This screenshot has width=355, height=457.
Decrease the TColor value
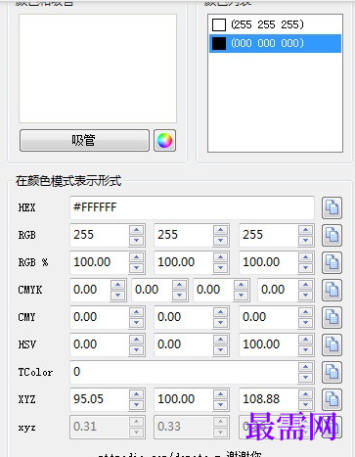305,378
